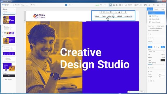Click the back arrow beside Websites
The height and width of the screenshot is (94, 167).
pyautogui.click(x=13, y=5)
